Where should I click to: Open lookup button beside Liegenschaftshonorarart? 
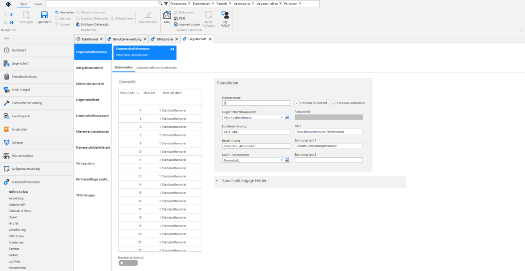[x=287, y=117]
